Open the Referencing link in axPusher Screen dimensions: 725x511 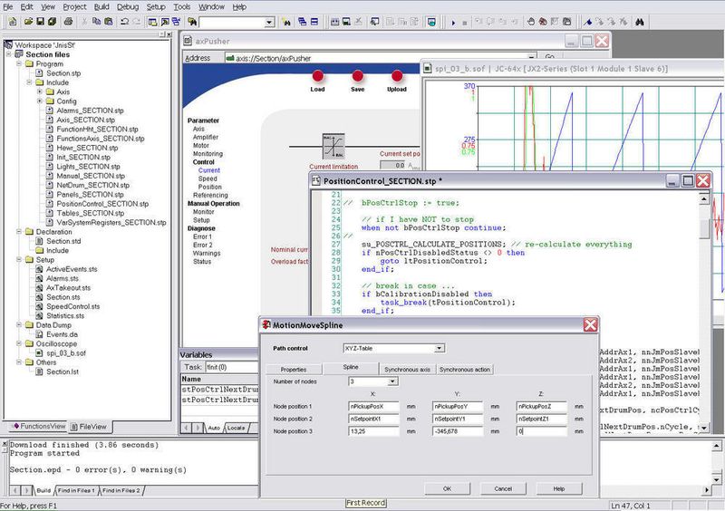pos(210,195)
